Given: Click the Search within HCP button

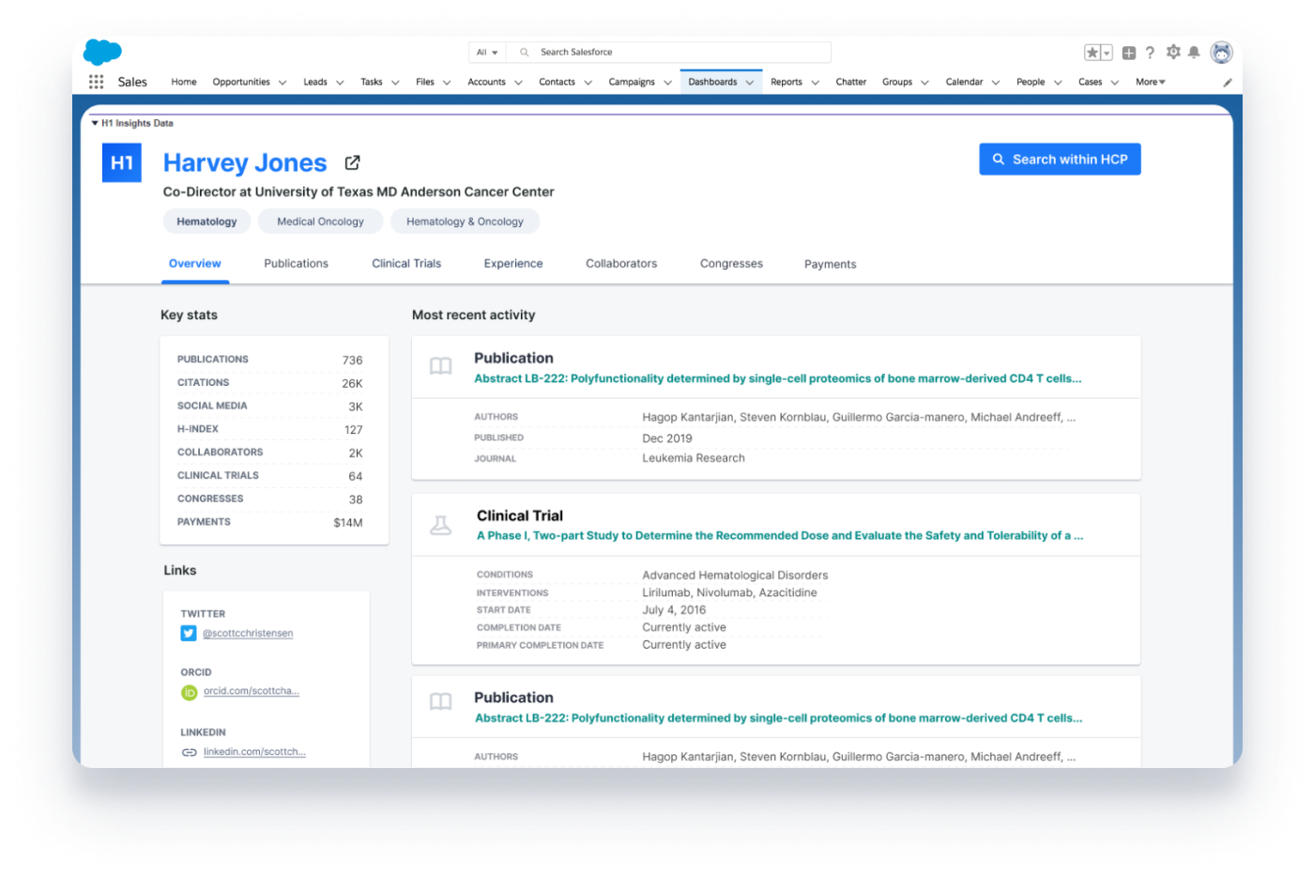Looking at the screenshot, I should (x=1060, y=160).
